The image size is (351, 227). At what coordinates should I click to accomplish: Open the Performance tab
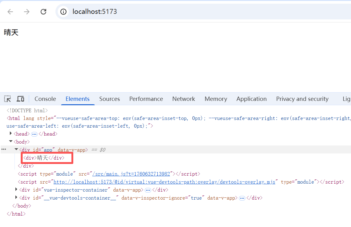coord(146,99)
